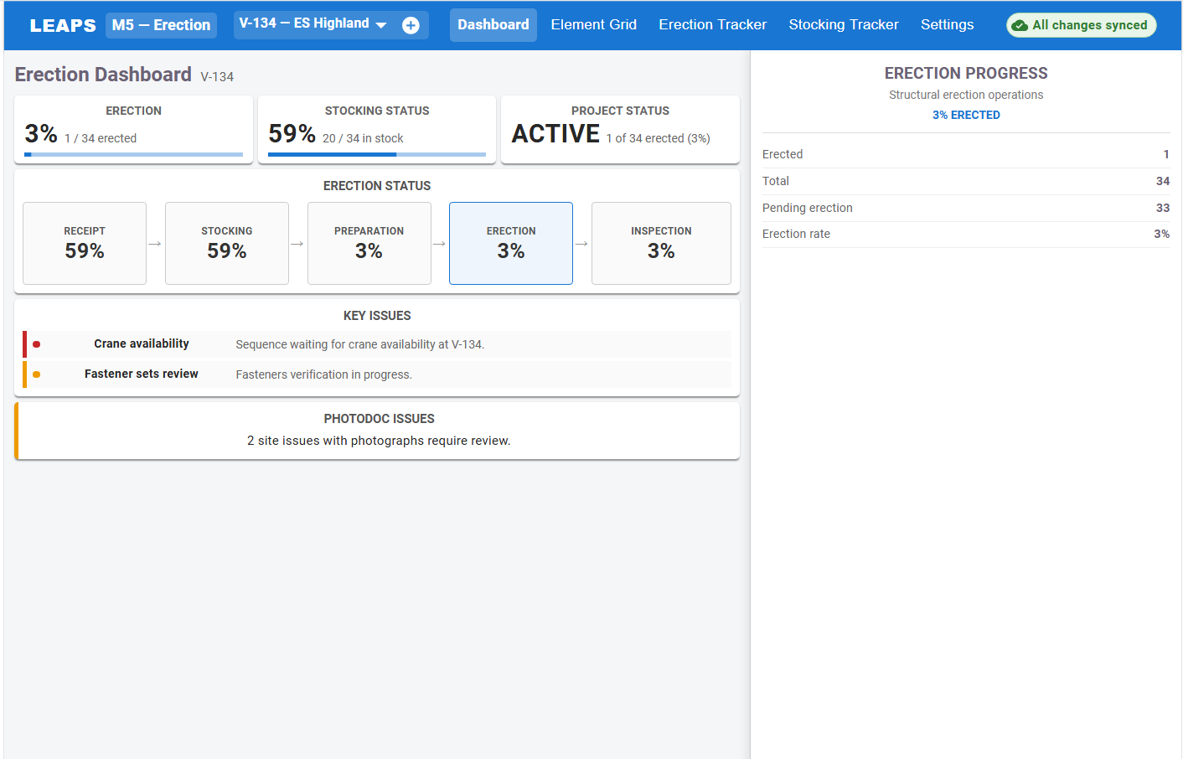The height and width of the screenshot is (759, 1183).
Task: Select the highlighted Erection 3% stage card
Action: click(x=511, y=243)
